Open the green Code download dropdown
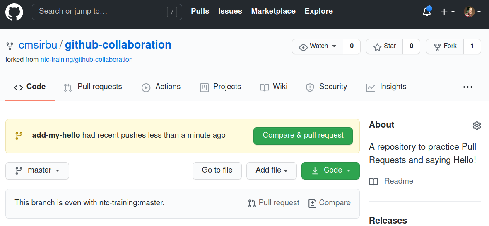The image size is (489, 226). [x=330, y=170]
